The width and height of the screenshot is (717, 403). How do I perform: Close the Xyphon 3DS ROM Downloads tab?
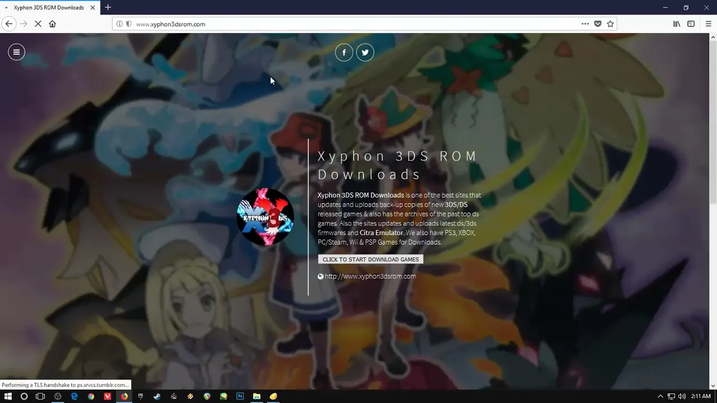[x=92, y=8]
